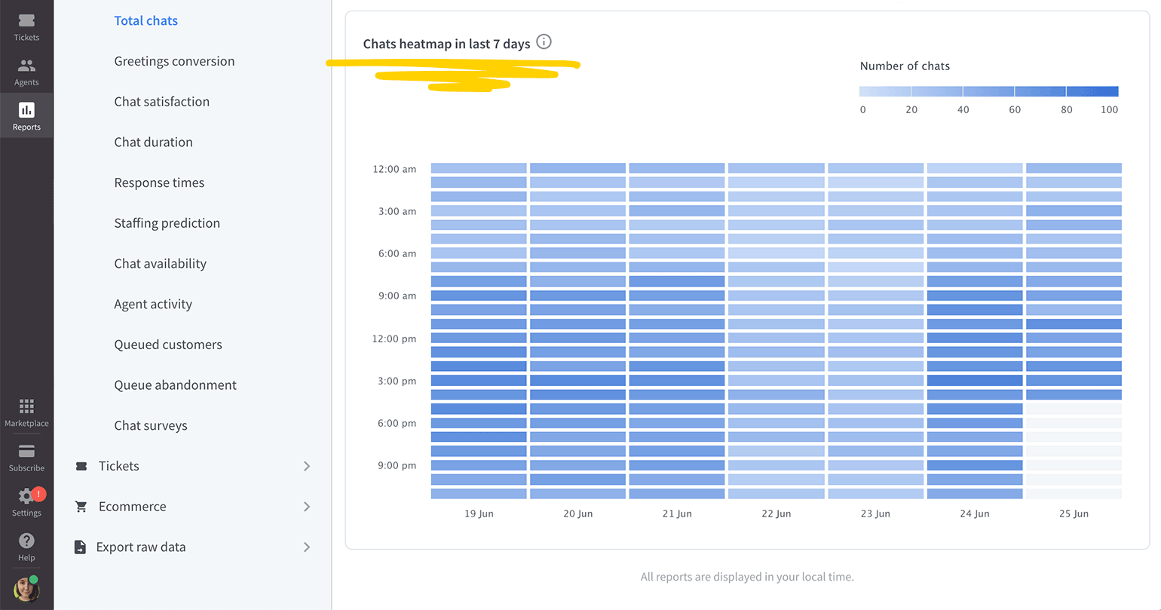This screenshot has height=610, width=1161.
Task: Expand the Ecommerce reports chevron
Action: click(307, 507)
